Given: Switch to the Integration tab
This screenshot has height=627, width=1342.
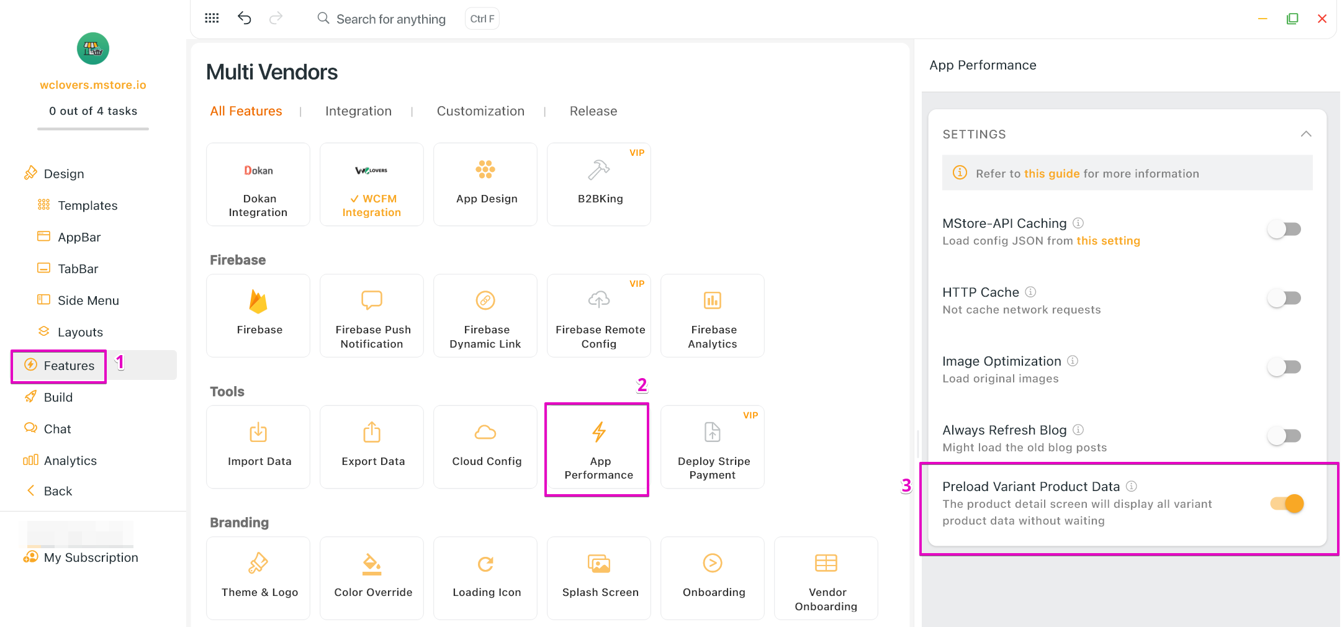Looking at the screenshot, I should [358, 111].
